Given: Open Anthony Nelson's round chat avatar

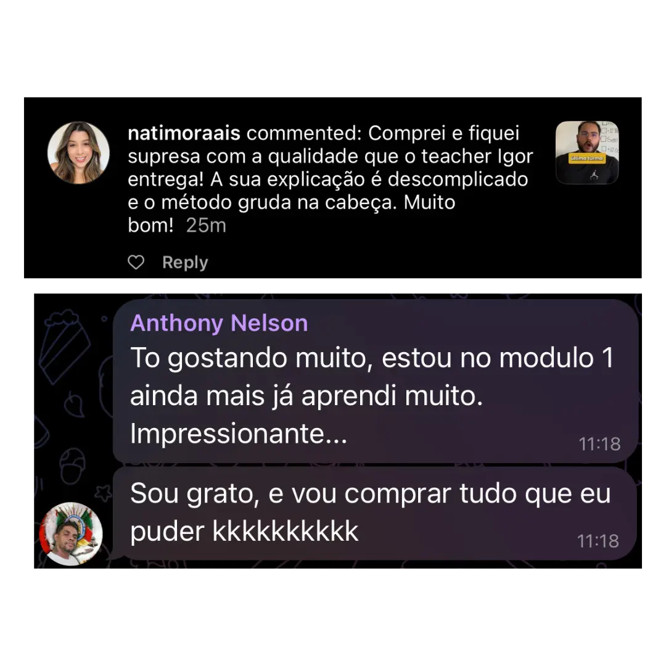Looking at the screenshot, I should pos(71,534).
